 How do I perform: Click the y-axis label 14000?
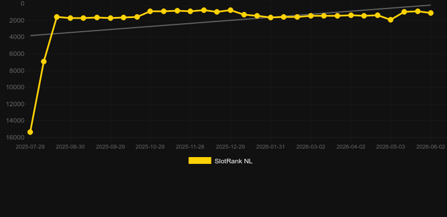tap(15, 121)
